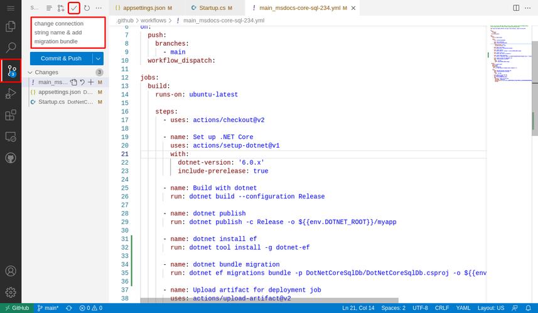Open file icon on main_ms row
This screenshot has width=538, height=313.
coord(73,82)
